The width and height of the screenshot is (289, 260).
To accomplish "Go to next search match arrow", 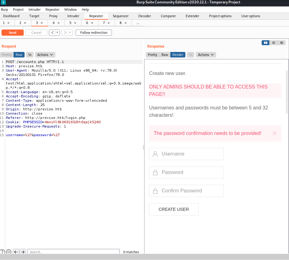I will 23,252.
